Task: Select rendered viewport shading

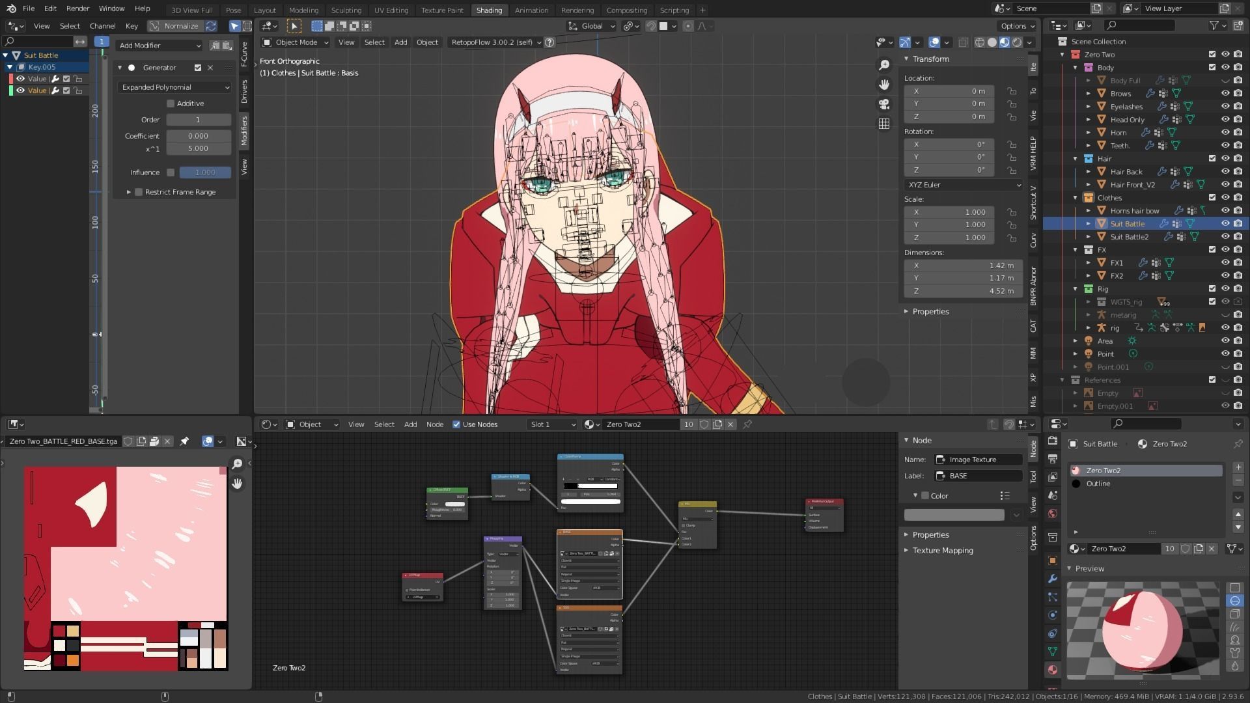Action: tap(1017, 42)
